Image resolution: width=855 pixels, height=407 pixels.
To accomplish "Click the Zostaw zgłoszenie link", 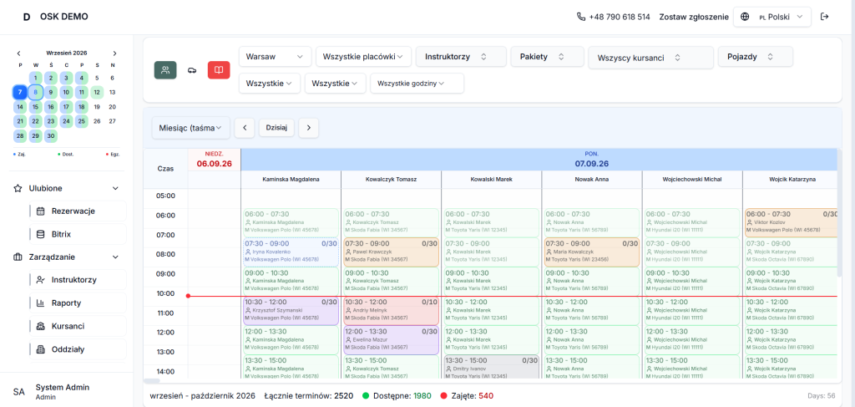I will (x=694, y=17).
